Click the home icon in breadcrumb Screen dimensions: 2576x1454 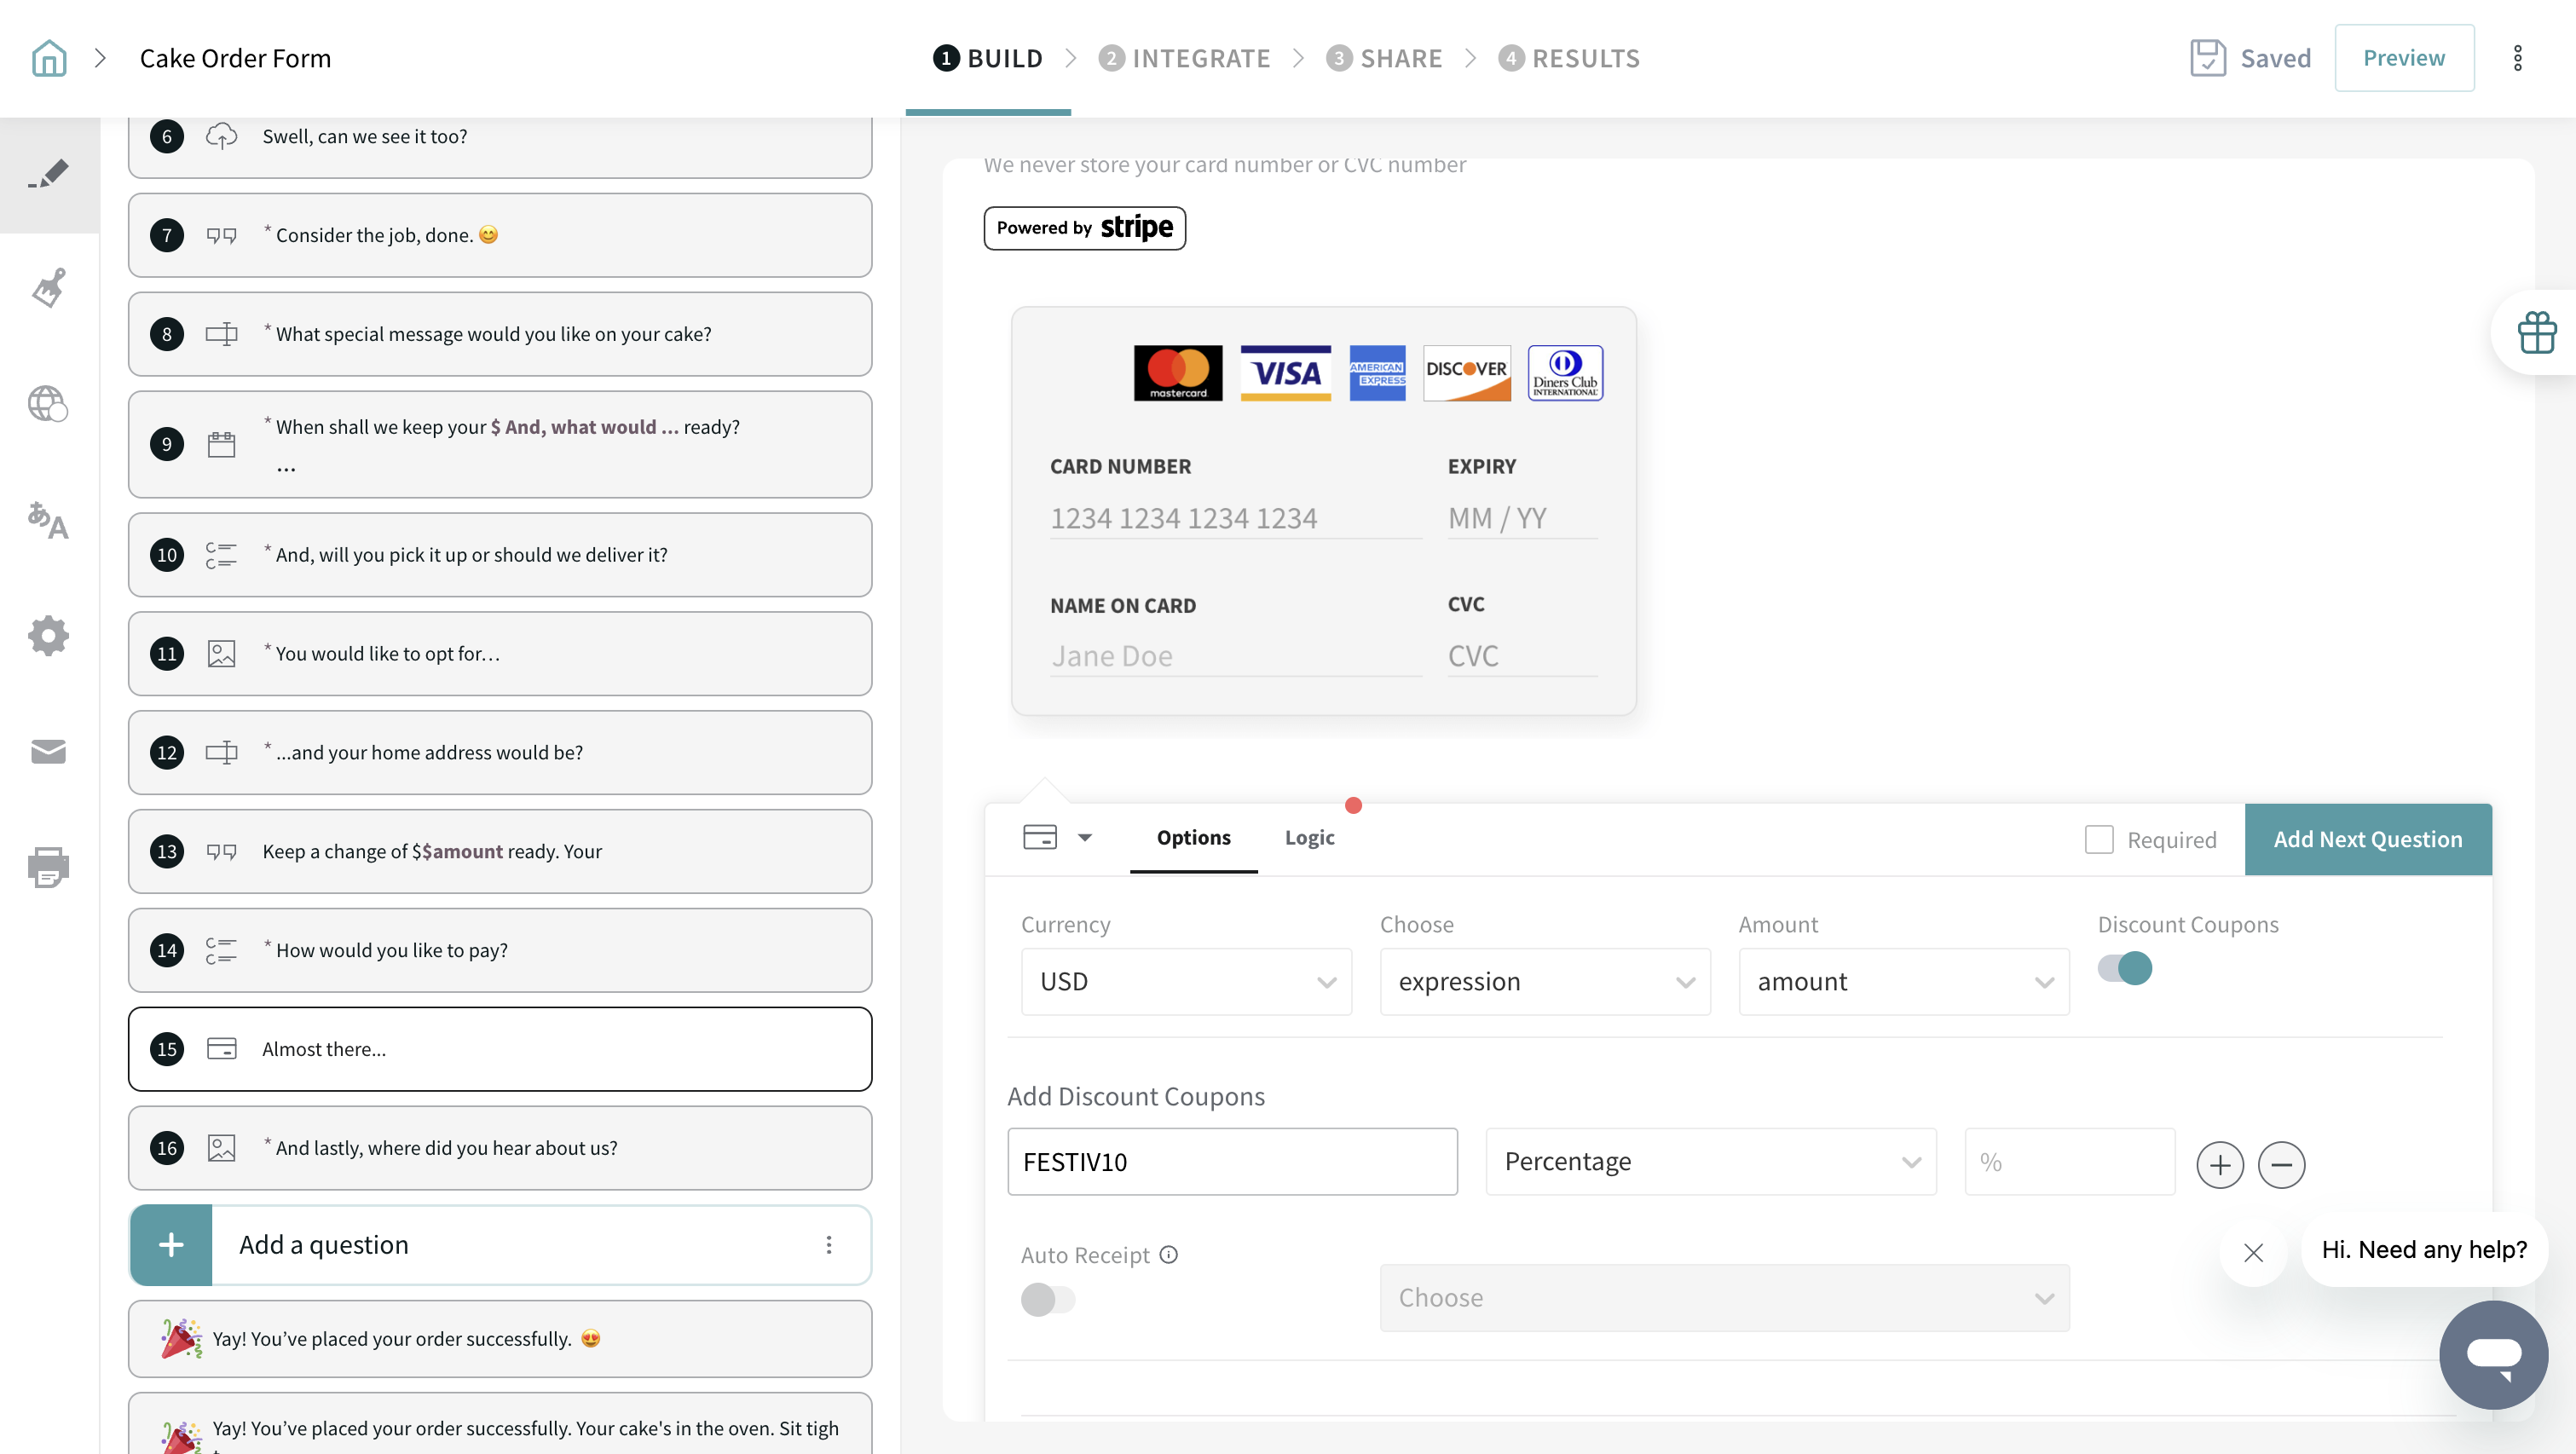(48, 58)
